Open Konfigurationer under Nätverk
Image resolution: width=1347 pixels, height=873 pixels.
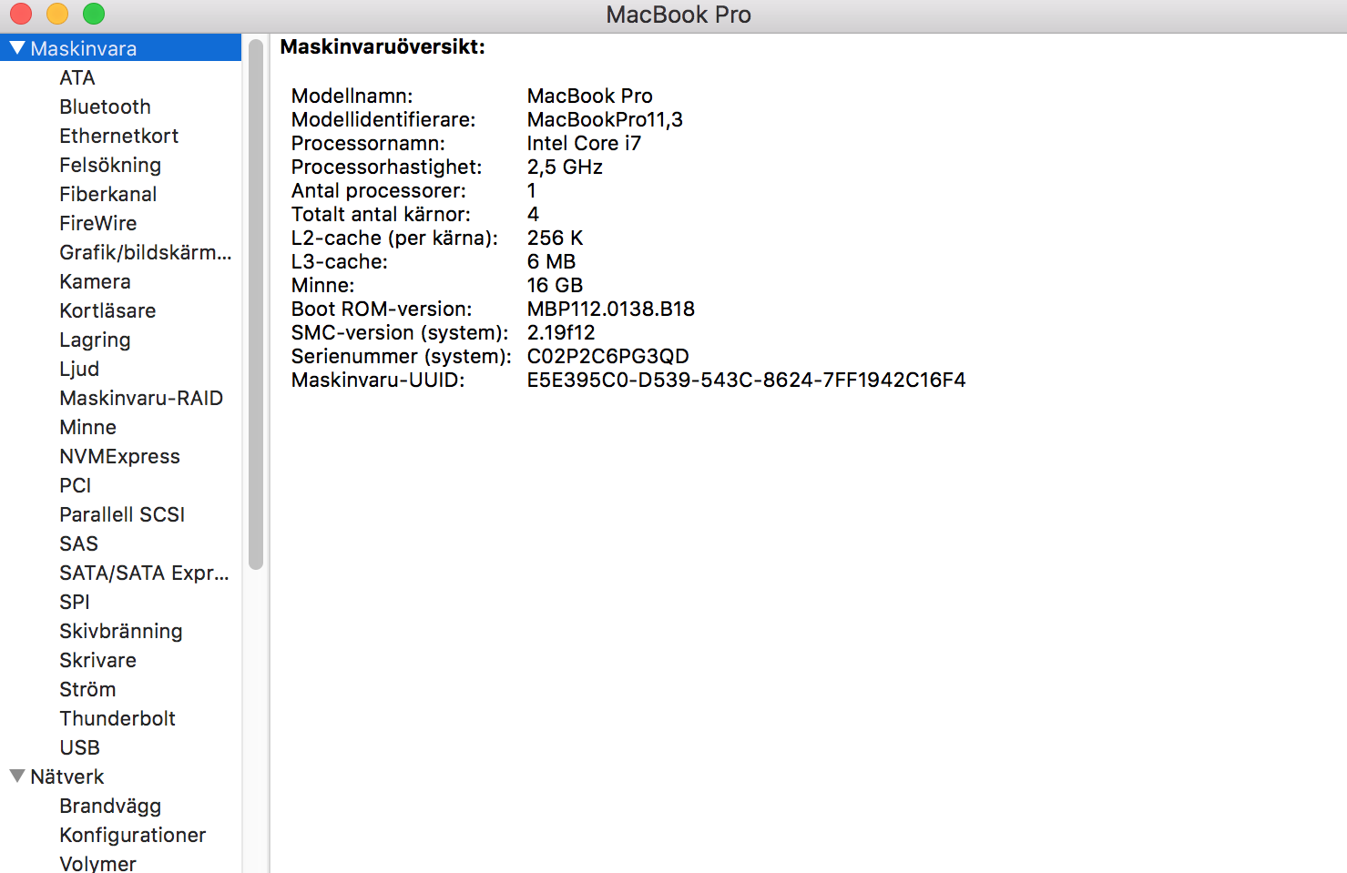133,835
